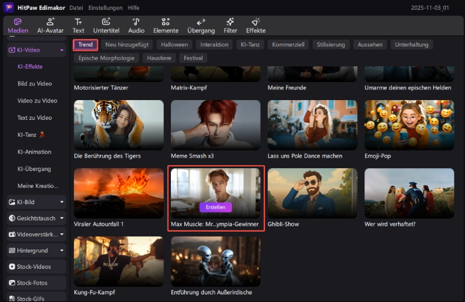Expand the Hintergrund sidebar section
Image resolution: width=465 pixels, height=302 pixels.
tap(62, 250)
